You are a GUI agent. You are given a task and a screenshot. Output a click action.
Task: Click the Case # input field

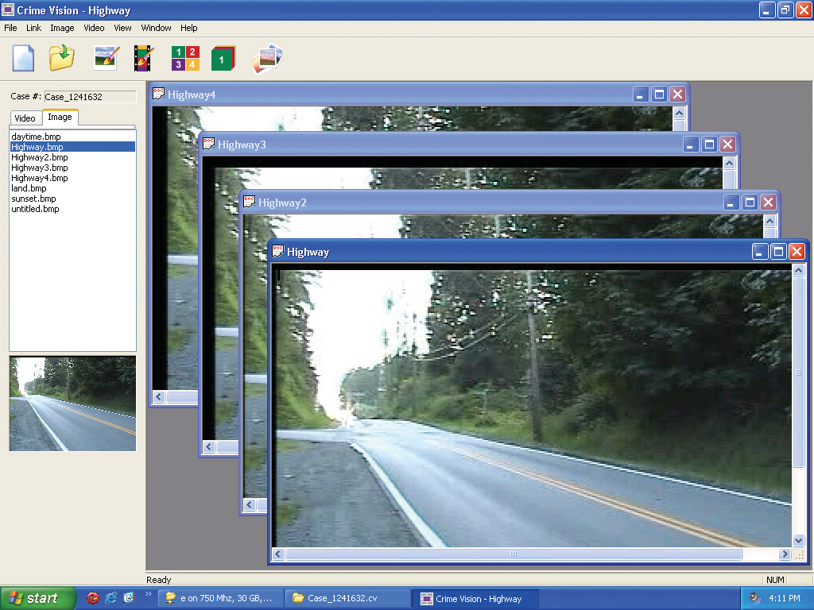tap(90, 97)
